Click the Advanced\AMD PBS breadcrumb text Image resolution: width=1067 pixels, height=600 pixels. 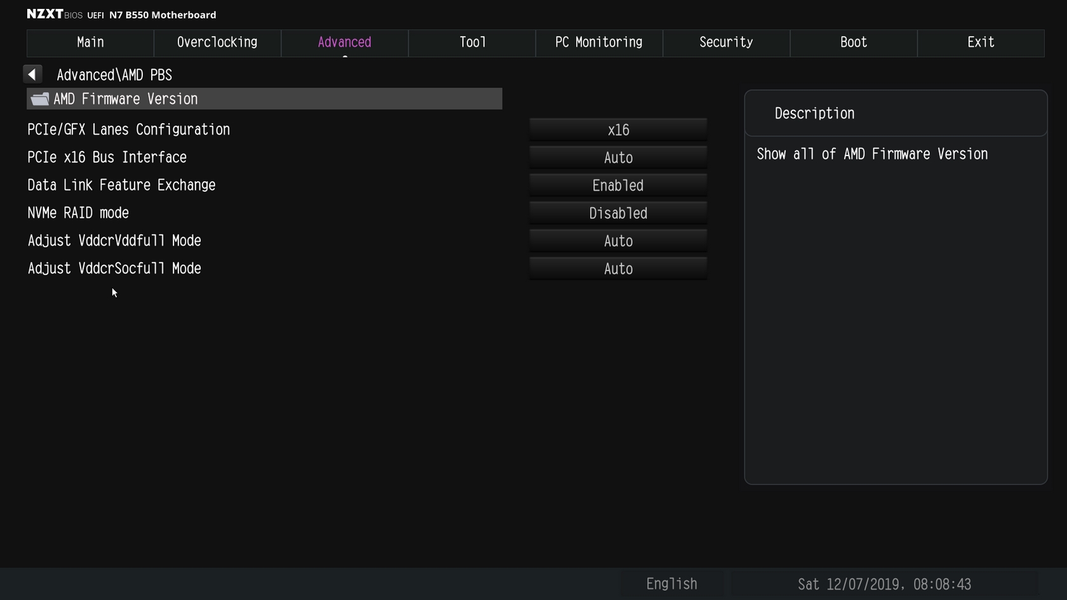[114, 75]
